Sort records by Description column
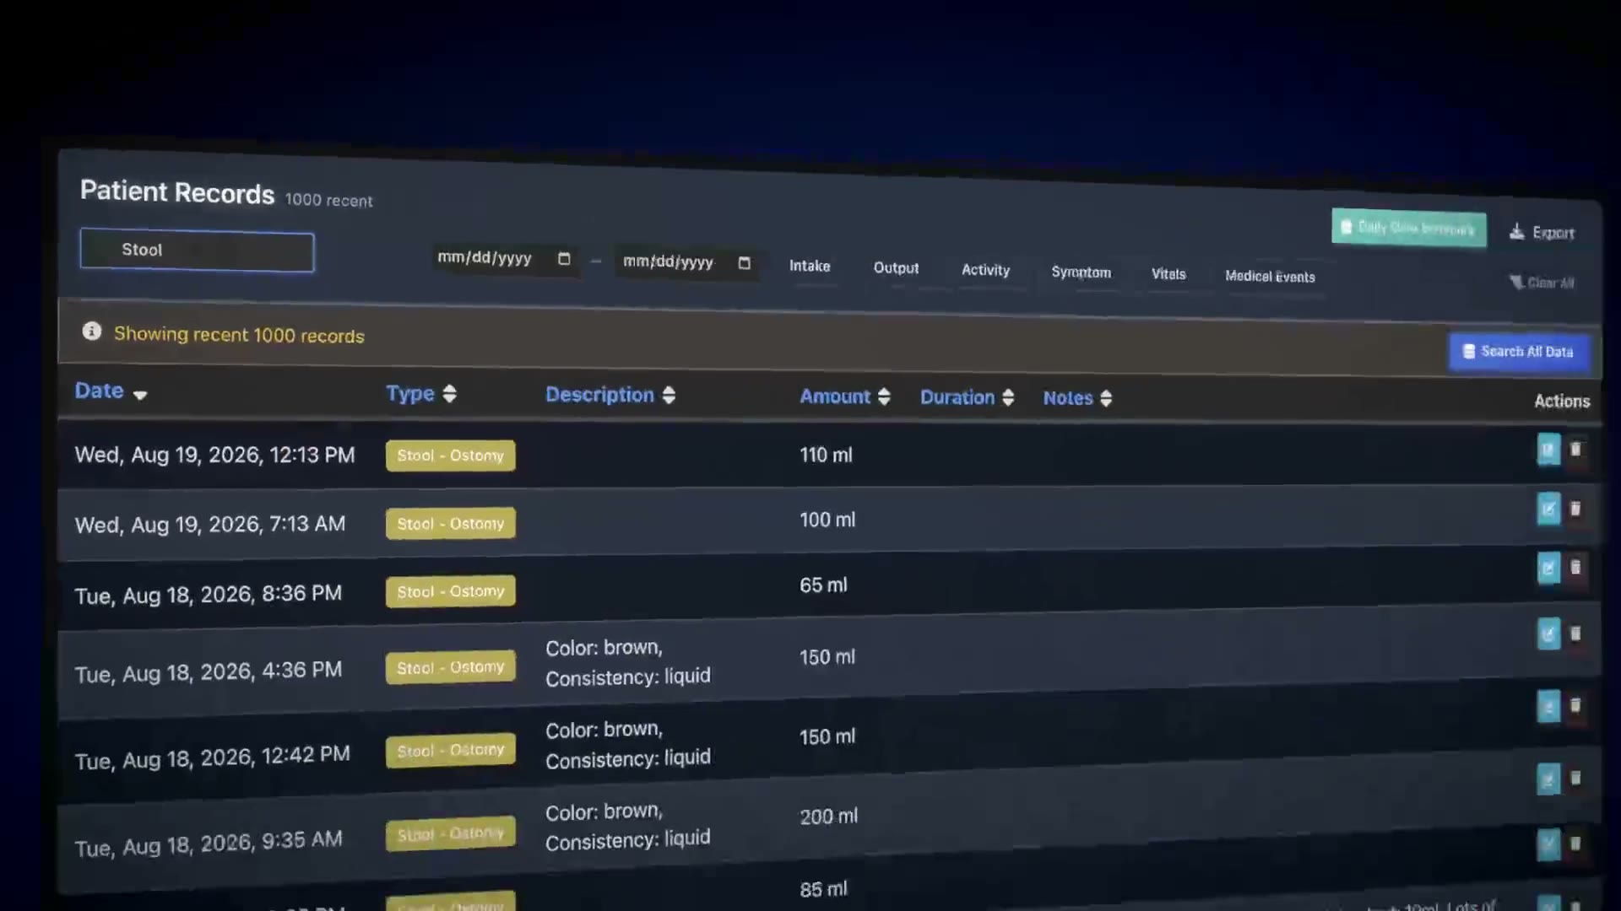The height and width of the screenshot is (911, 1621). tap(610, 395)
